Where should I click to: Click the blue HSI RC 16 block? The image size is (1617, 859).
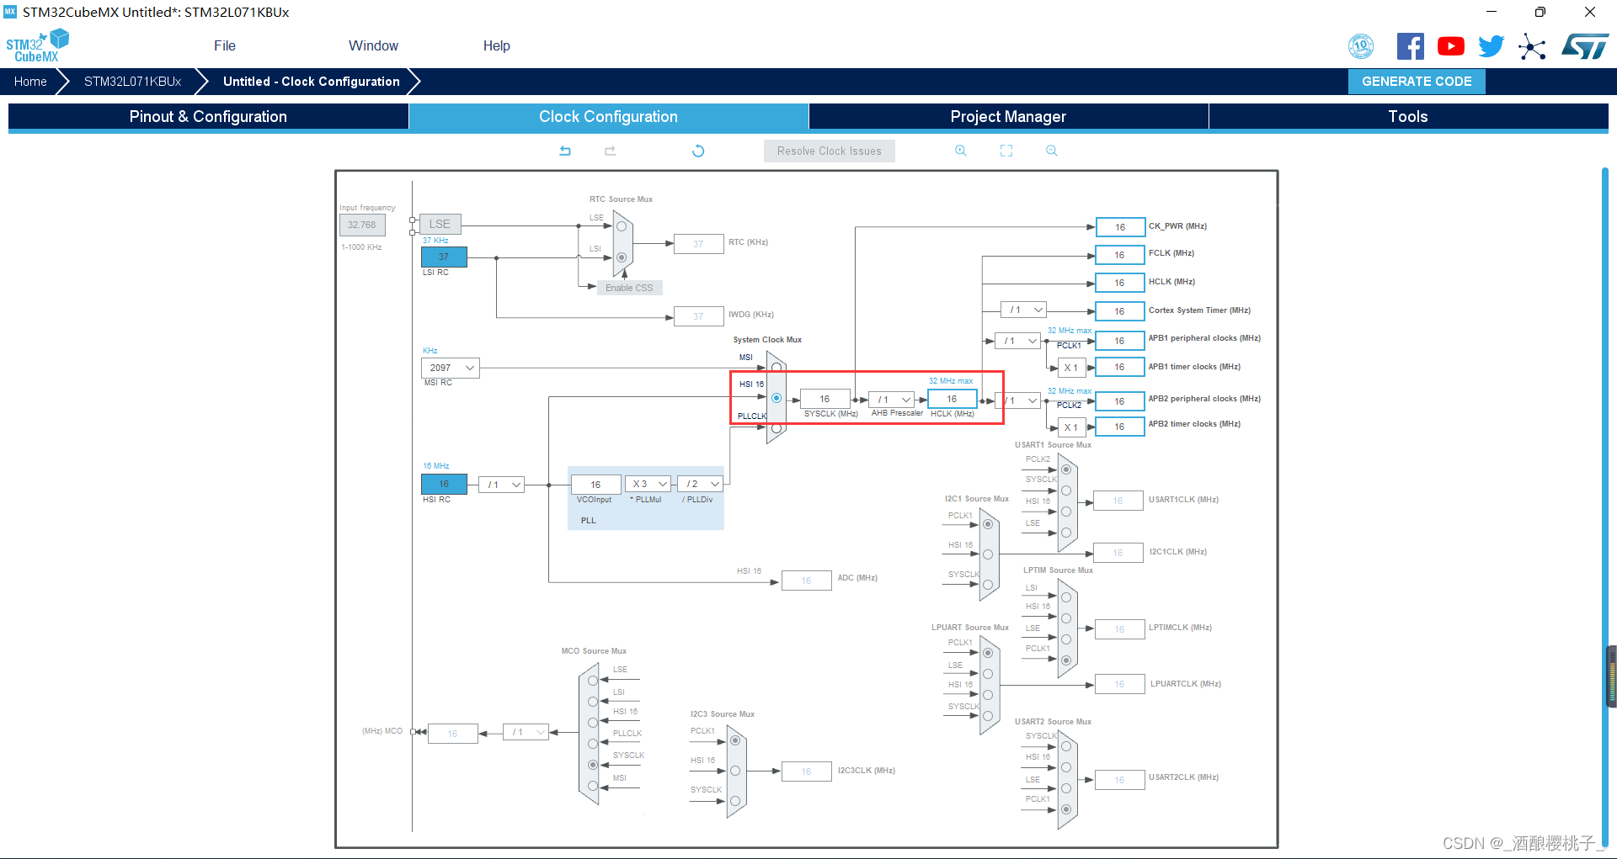[444, 484]
